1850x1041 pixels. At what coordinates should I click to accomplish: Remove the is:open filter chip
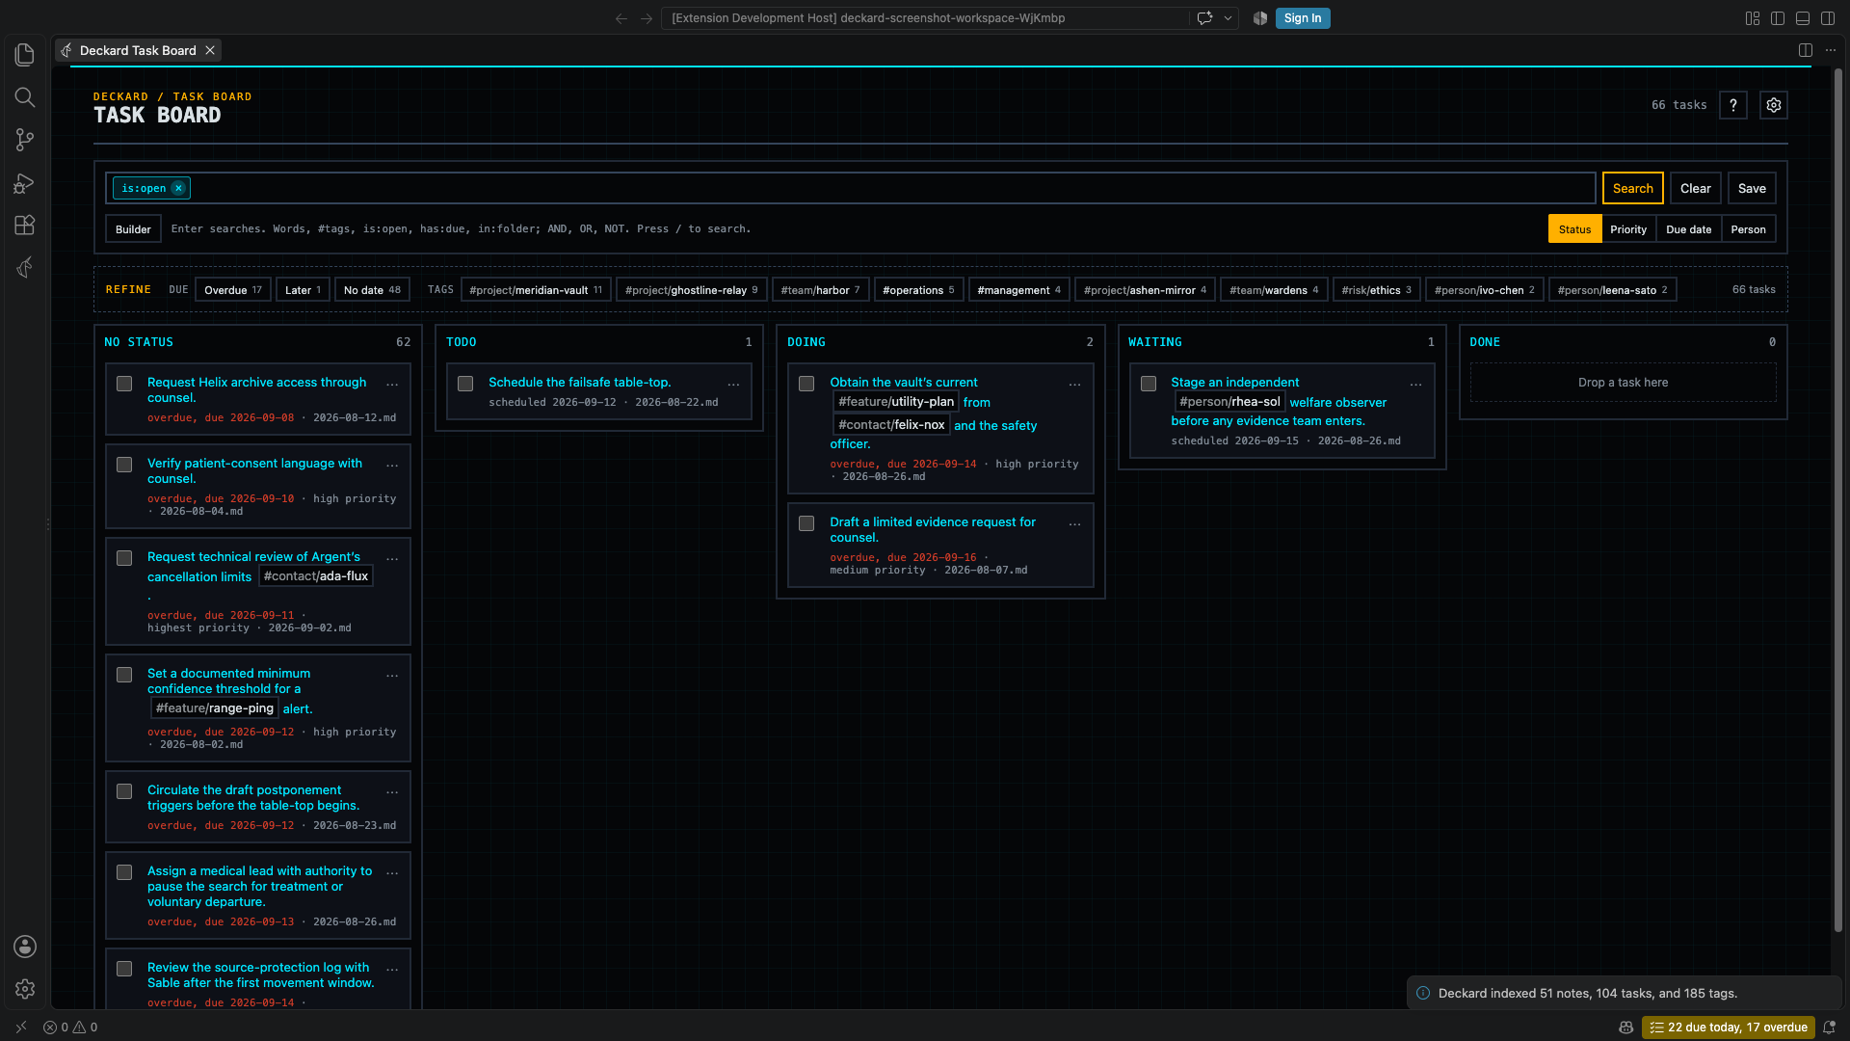coord(178,188)
